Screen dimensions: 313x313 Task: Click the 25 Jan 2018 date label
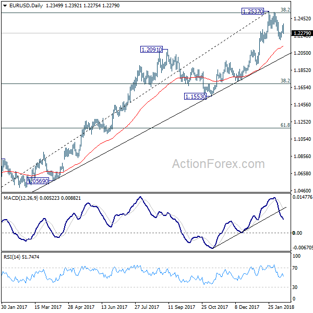(x=281, y=307)
